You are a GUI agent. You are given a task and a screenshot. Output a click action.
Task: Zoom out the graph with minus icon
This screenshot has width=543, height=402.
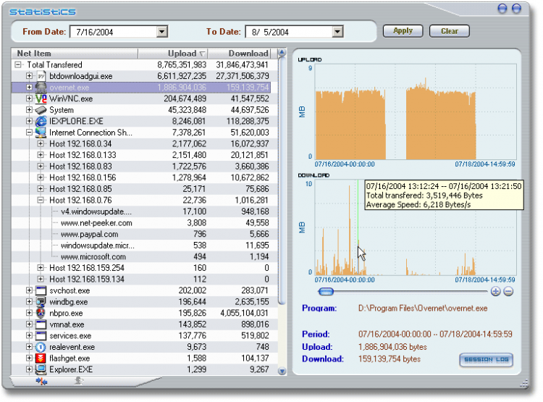508,291
